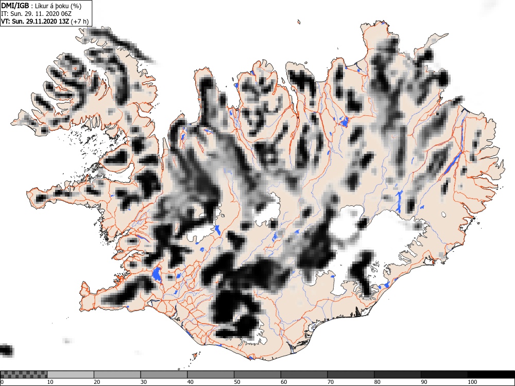This screenshot has height=386, width=515.
Task: Pick the 60–70% legend swatch
Action: click(x=304, y=375)
